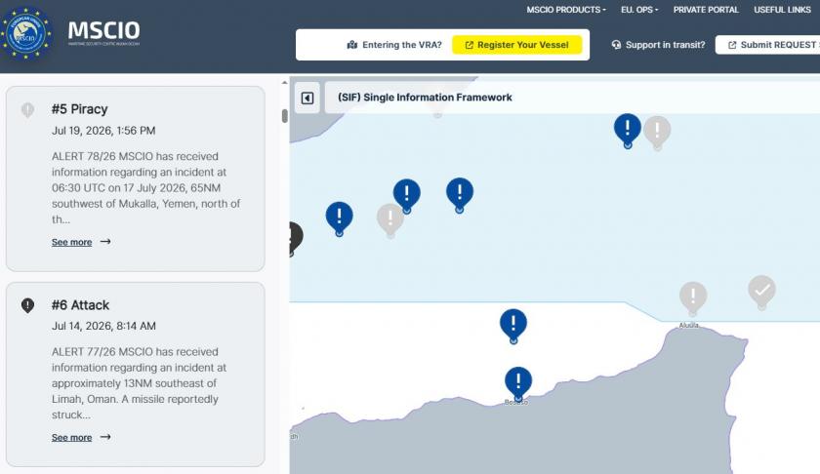Click the incident list scrollbar thumb
Image resolution: width=820 pixels, height=474 pixels.
284,116
